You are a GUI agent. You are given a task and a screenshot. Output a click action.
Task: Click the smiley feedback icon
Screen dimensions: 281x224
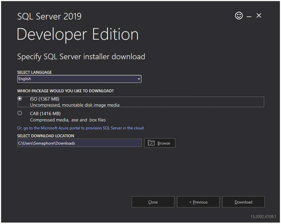pos(239,16)
